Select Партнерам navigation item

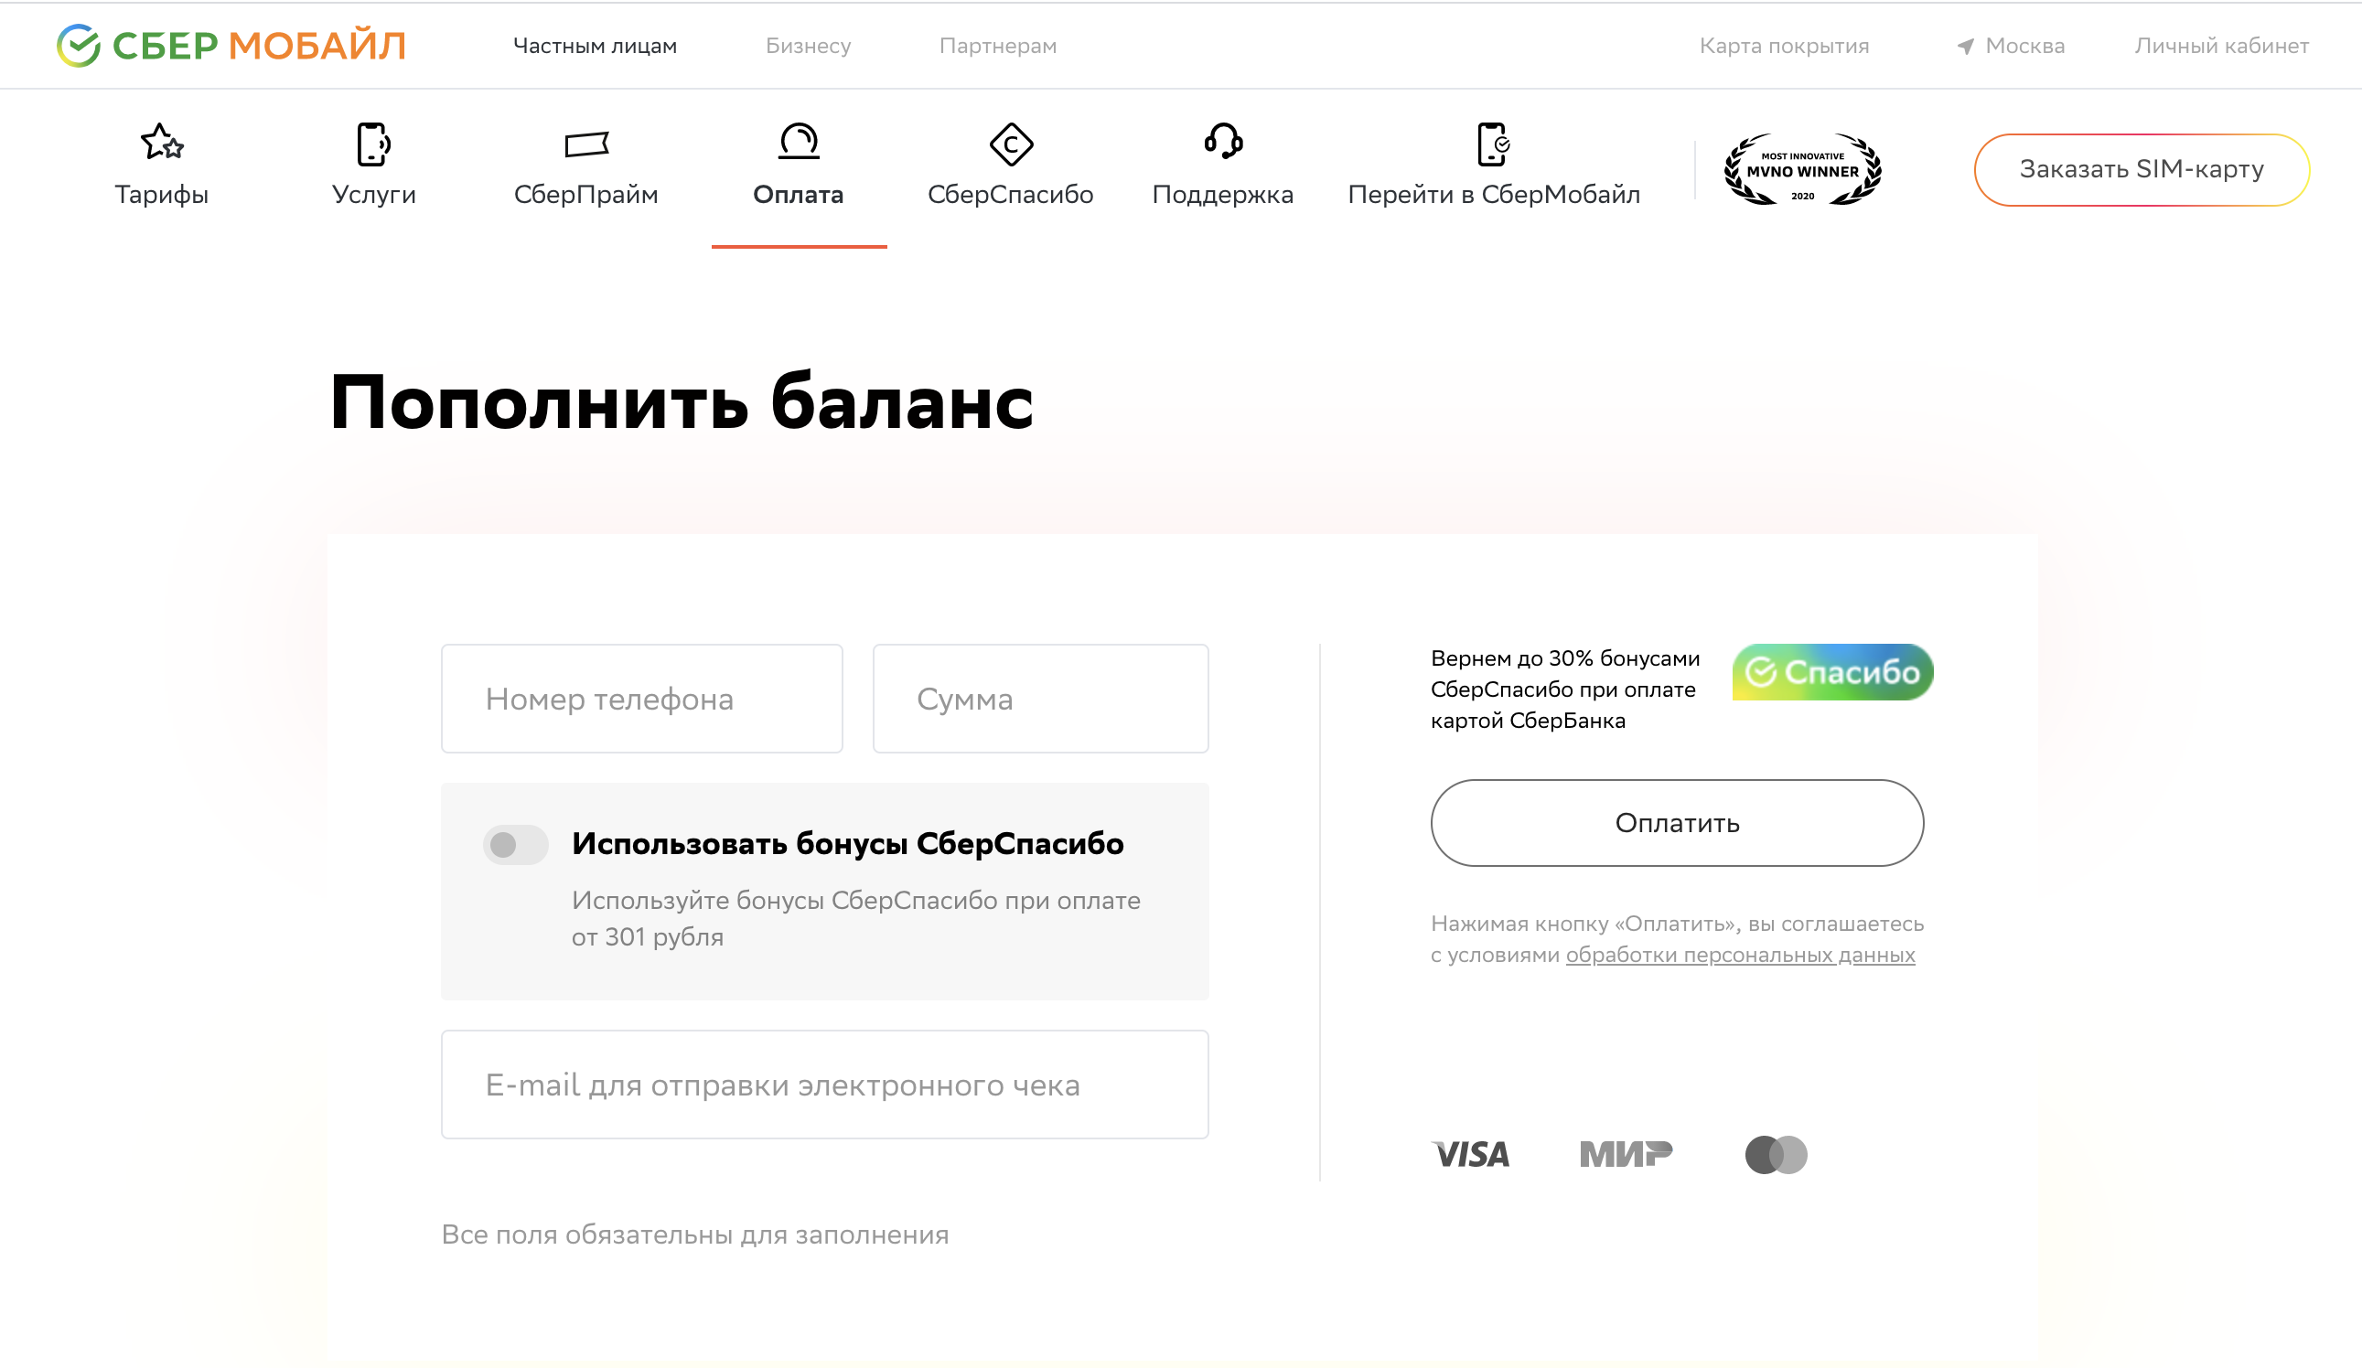(x=999, y=46)
